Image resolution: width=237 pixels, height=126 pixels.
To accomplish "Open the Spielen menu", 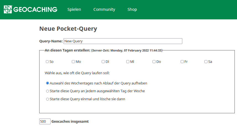I will point(74,9).
